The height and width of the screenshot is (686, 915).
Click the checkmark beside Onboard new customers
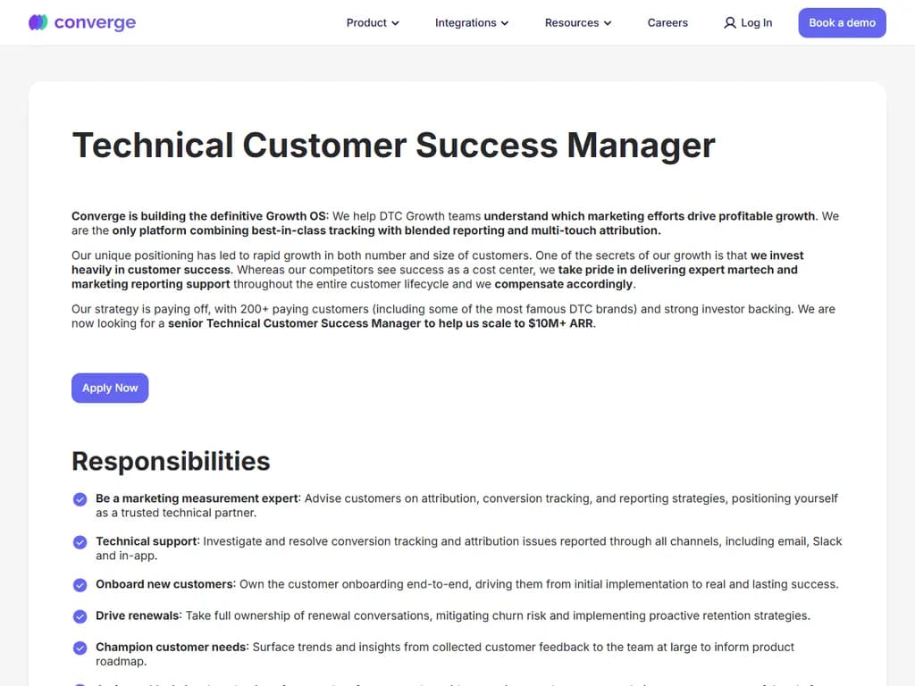[x=80, y=585]
